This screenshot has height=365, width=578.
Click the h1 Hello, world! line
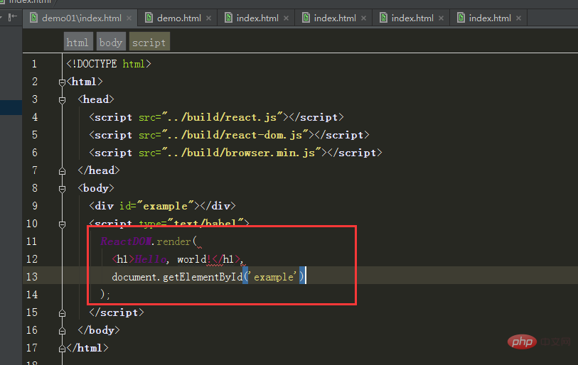pyautogui.click(x=178, y=259)
